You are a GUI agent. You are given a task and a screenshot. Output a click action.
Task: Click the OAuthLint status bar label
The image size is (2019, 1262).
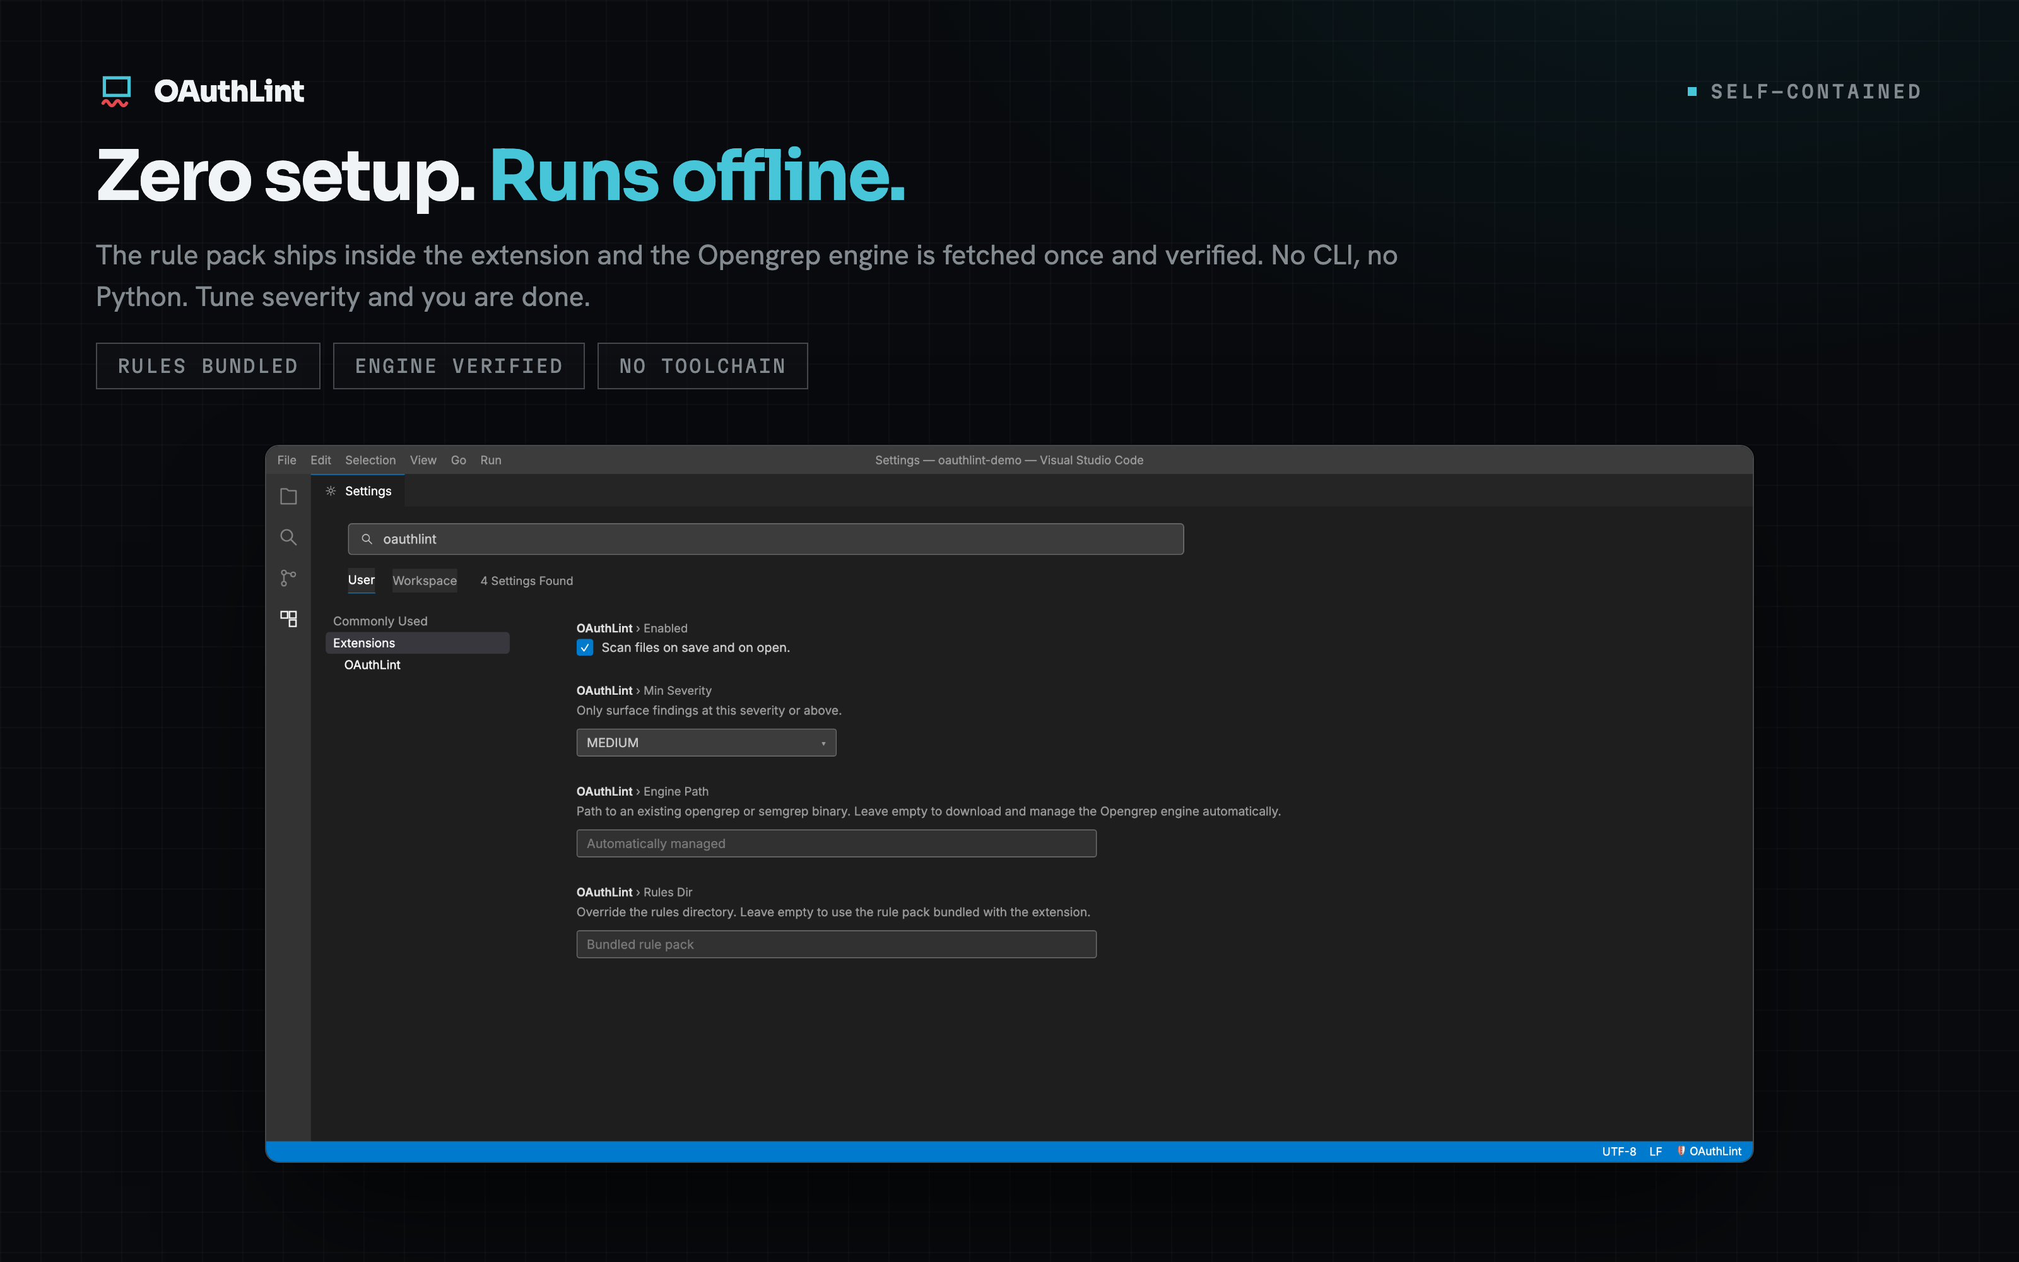point(1716,1151)
